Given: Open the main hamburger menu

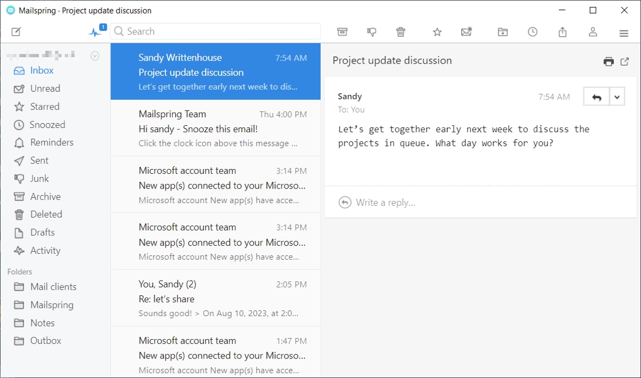Looking at the screenshot, I should pyautogui.click(x=624, y=32).
